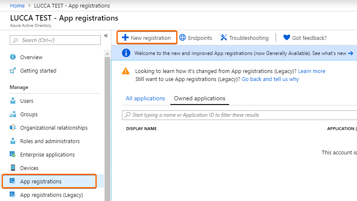Focus the Search (Ctrl+/) sidebar field
The image size is (357, 201).
[55, 40]
